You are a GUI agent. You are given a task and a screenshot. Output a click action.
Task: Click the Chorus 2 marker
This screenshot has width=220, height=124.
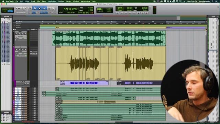169,28
